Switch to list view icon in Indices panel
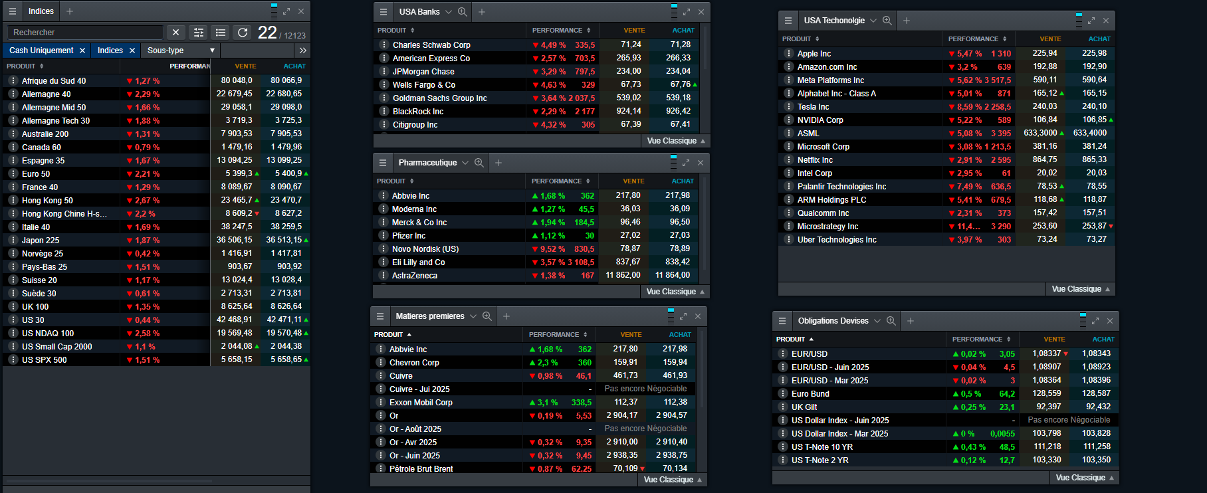The image size is (1207, 493). (x=221, y=32)
